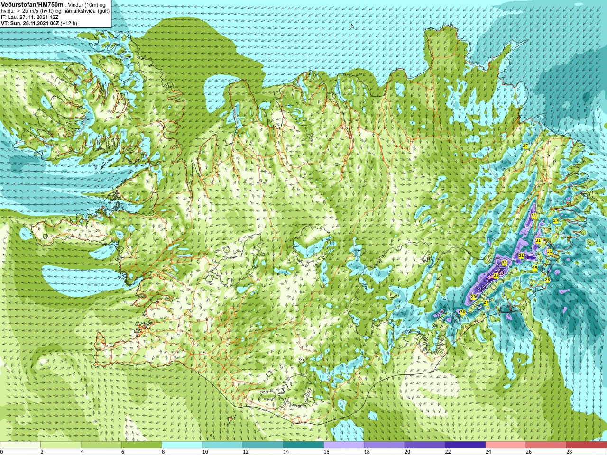Screen dimensions: 607x455
Task: Click the legend tick number 8
Action: pos(164,452)
